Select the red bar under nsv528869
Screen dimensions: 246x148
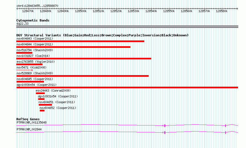pos(83,76)
